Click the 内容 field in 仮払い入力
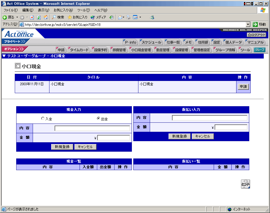This screenshot has height=213, width=270. pyautogui.click(x=209, y=118)
